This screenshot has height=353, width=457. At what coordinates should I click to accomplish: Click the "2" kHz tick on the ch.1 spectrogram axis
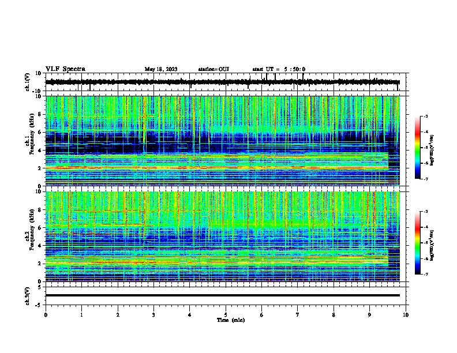point(40,168)
